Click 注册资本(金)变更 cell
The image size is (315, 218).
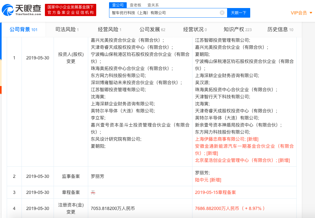71,208
